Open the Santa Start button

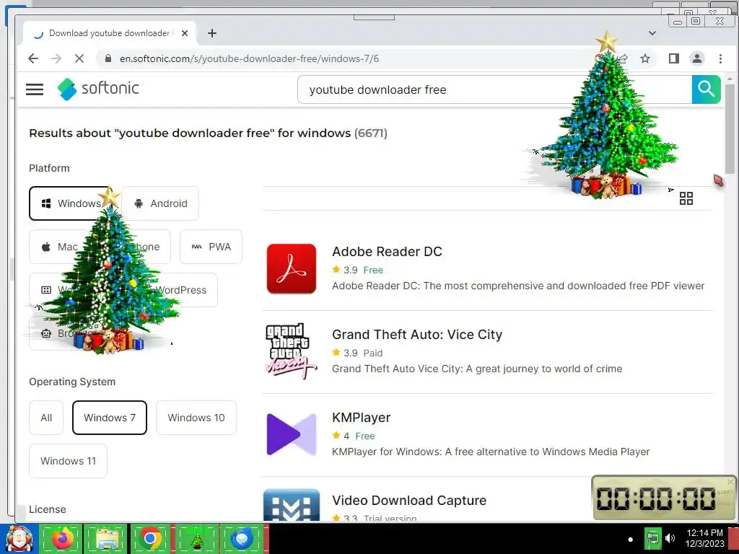point(19,538)
